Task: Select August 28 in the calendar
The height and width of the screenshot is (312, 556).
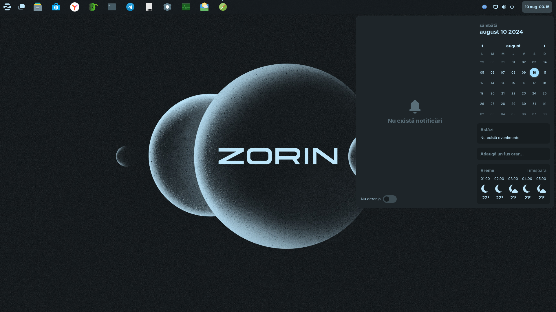Action: click(x=503, y=104)
